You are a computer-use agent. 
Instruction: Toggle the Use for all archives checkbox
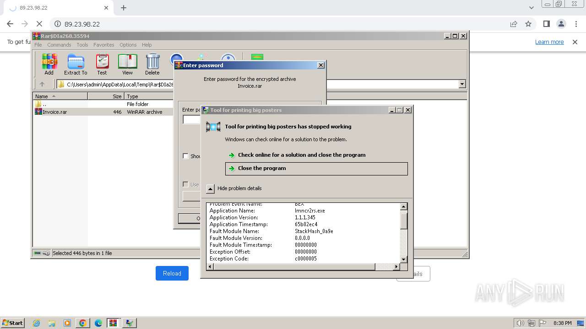[x=185, y=184]
